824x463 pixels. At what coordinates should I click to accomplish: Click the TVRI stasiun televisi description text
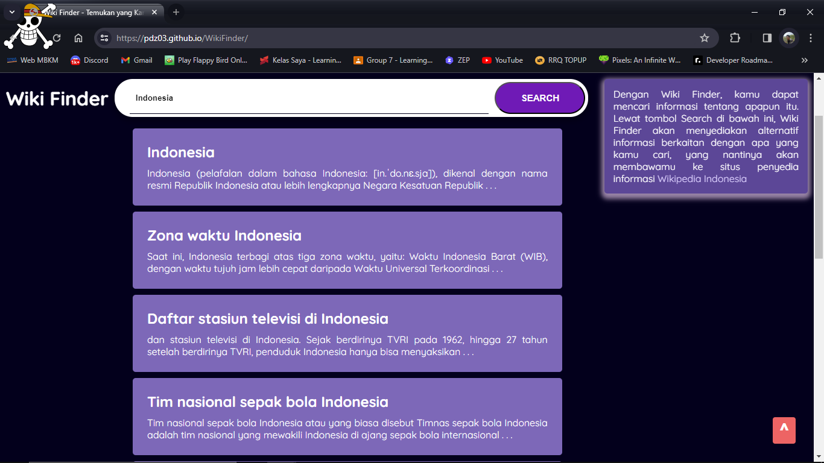[347, 346]
